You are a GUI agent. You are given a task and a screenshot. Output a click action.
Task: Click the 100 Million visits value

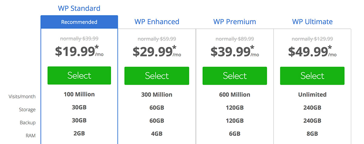click(79, 94)
